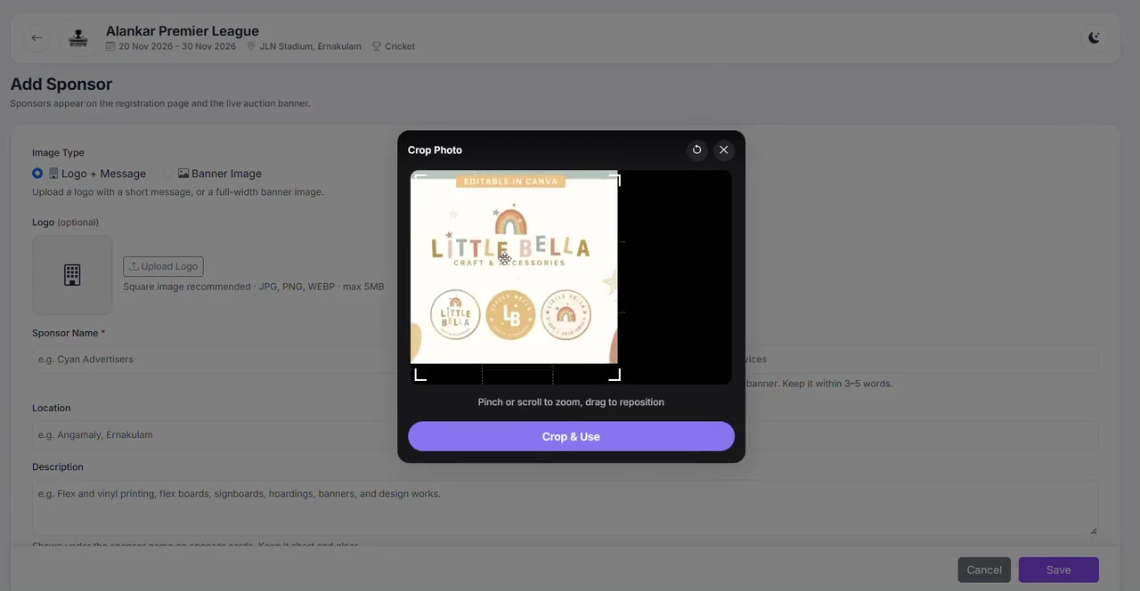Screen dimensions: 1140x591
Task: Click the Upload Logo button
Action: pos(163,266)
